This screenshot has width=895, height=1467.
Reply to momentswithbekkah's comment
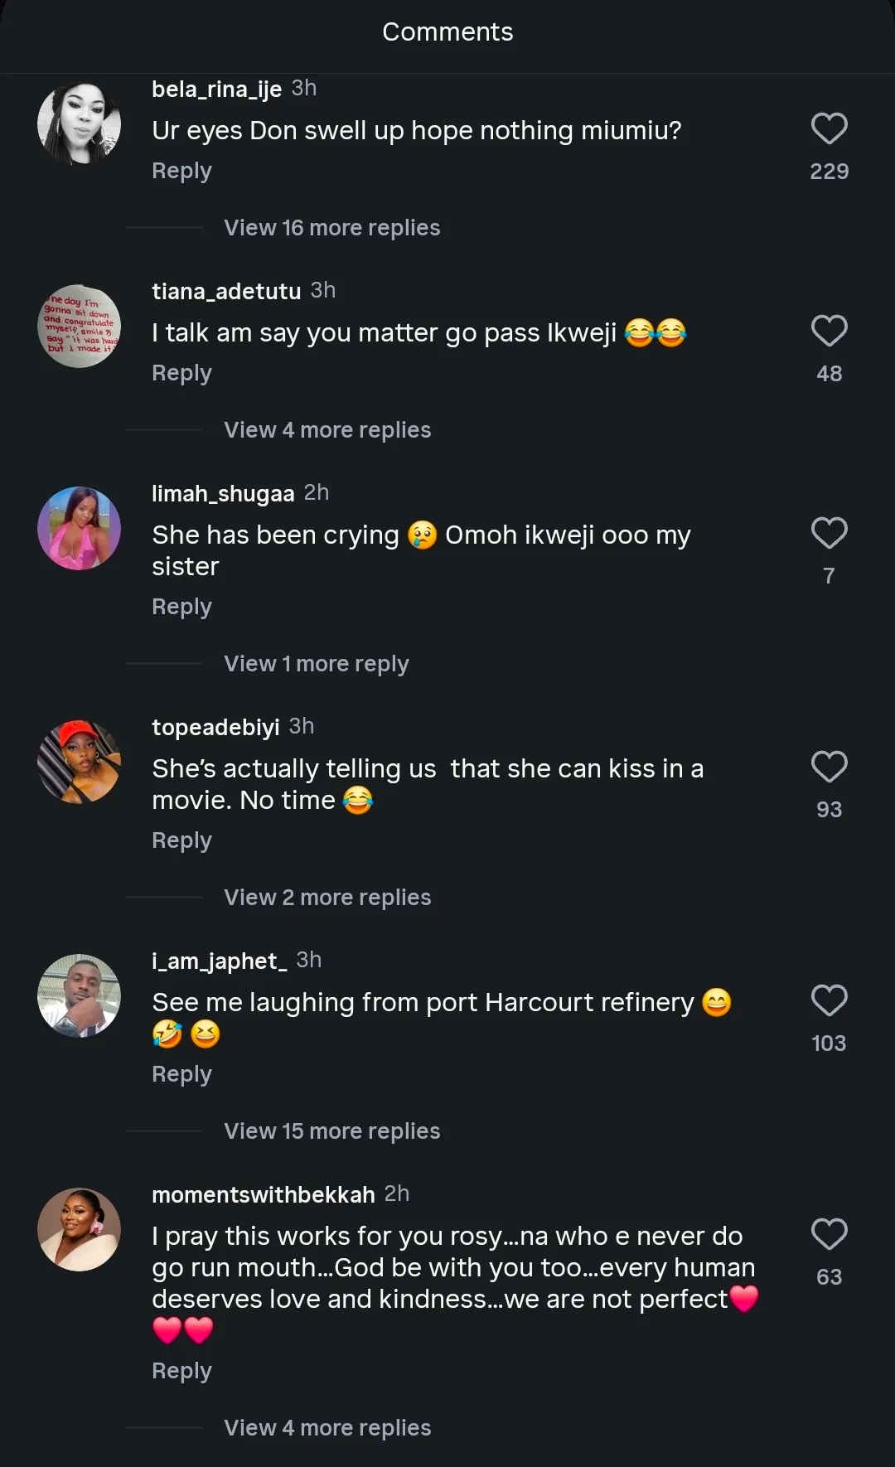[x=181, y=1372]
